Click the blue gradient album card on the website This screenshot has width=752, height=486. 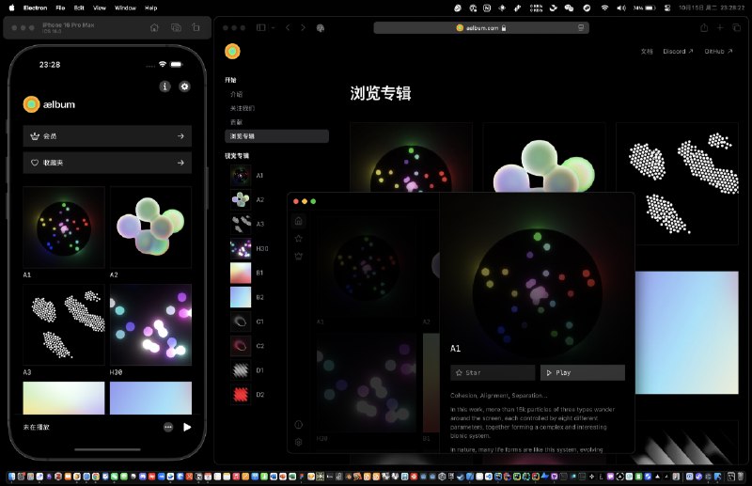click(687, 333)
